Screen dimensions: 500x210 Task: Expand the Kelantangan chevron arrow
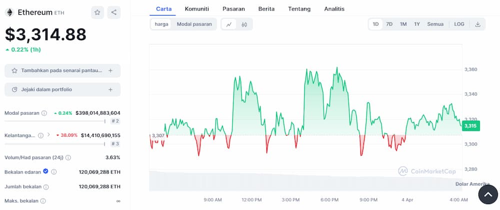48,135
